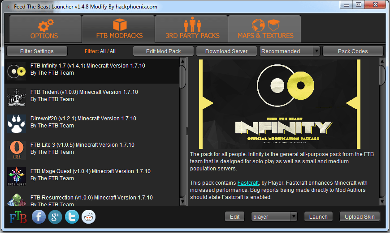
Task: Click the Edit profile button
Action: [x=234, y=216]
